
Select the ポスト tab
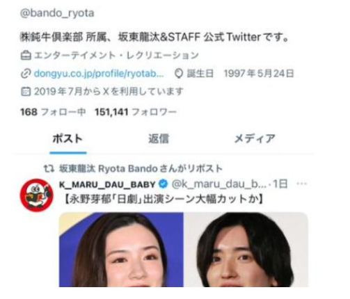pyautogui.click(x=67, y=139)
